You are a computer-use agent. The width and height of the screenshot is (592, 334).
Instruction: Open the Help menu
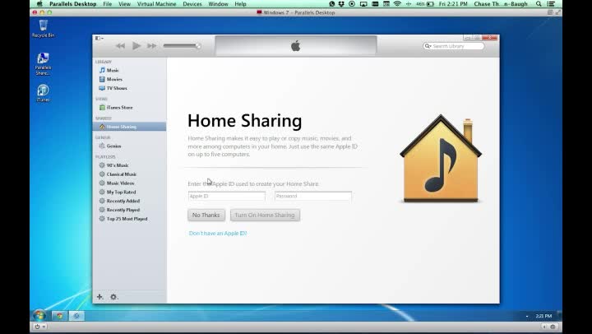240,4
